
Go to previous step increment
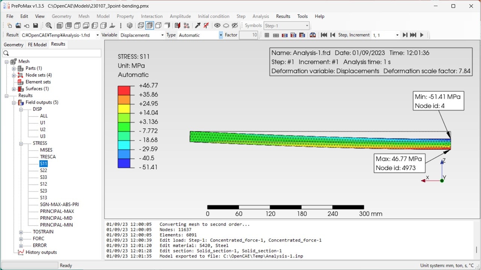(333, 35)
